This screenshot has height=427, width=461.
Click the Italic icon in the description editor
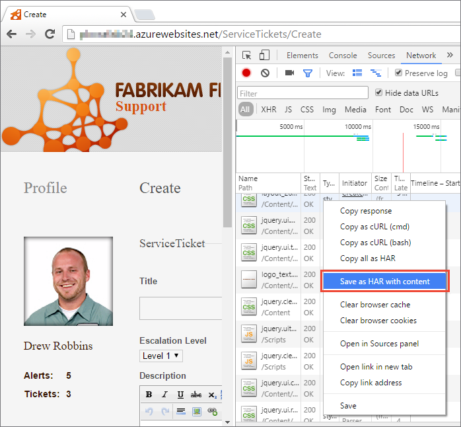tap(164, 395)
